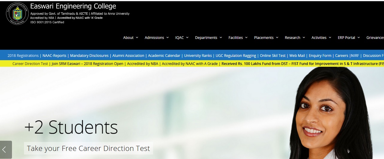Open the ERP Portal menu item
The width and height of the screenshot is (384, 159).
click(347, 38)
